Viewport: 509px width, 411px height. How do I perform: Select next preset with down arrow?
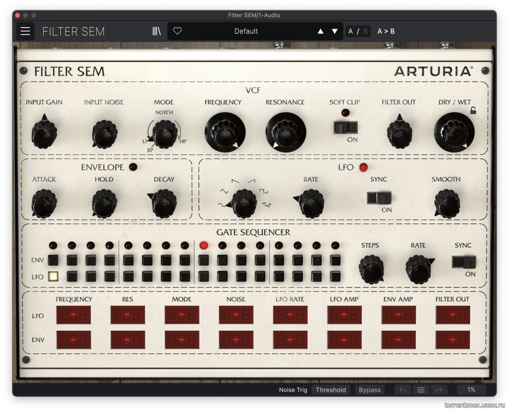tap(335, 31)
